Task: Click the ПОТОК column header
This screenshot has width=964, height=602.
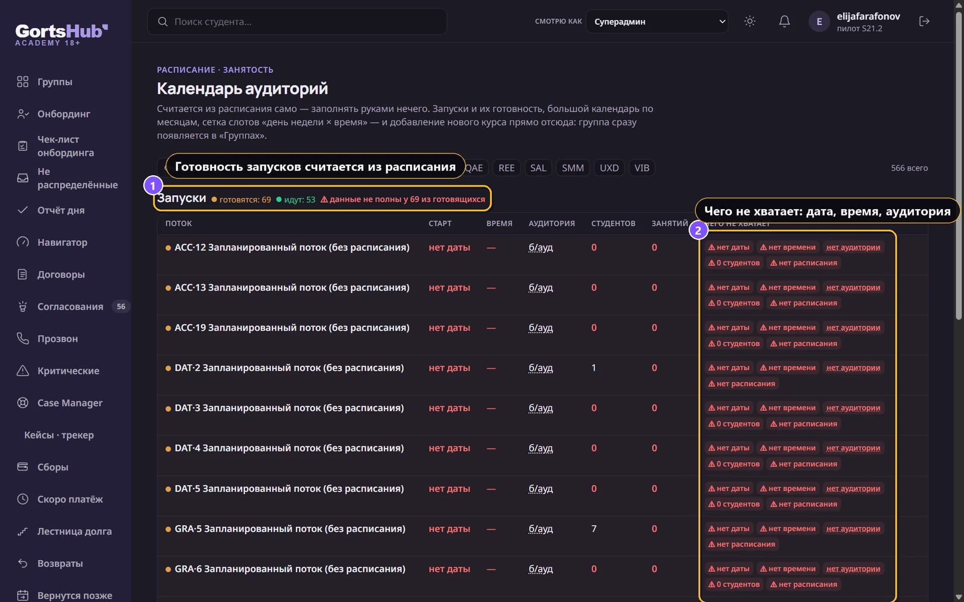Action: click(x=179, y=223)
